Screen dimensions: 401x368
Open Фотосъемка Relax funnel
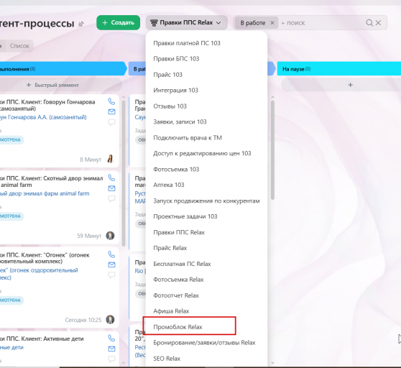click(x=178, y=280)
